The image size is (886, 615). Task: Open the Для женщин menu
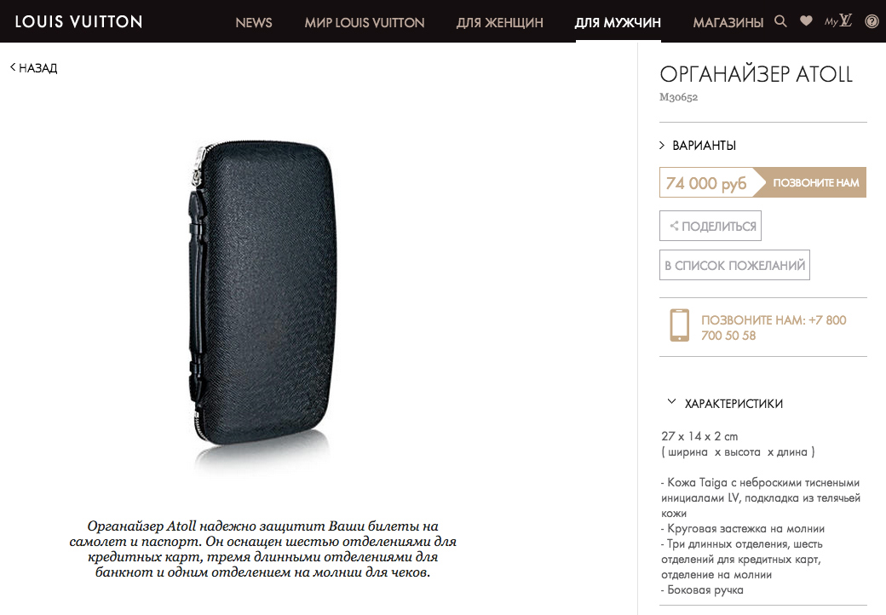(x=499, y=23)
